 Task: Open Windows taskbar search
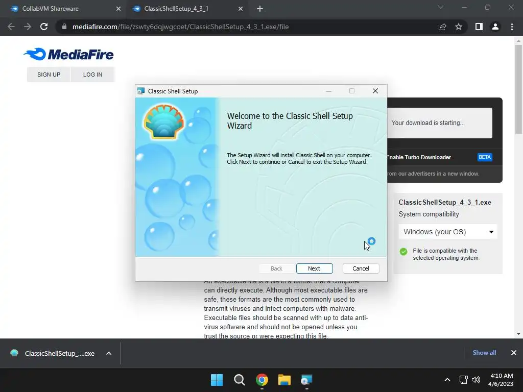239,380
